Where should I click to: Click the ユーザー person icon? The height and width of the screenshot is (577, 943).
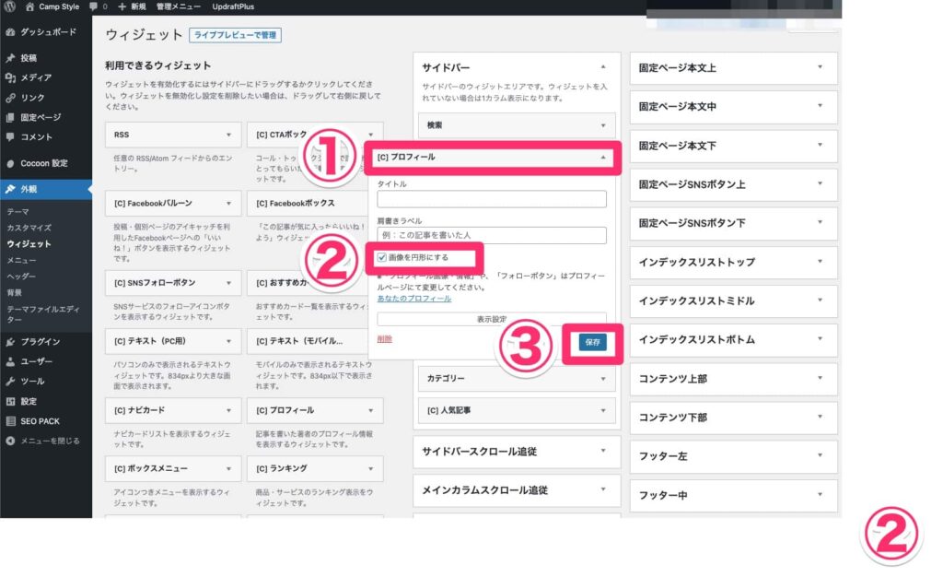coord(10,361)
